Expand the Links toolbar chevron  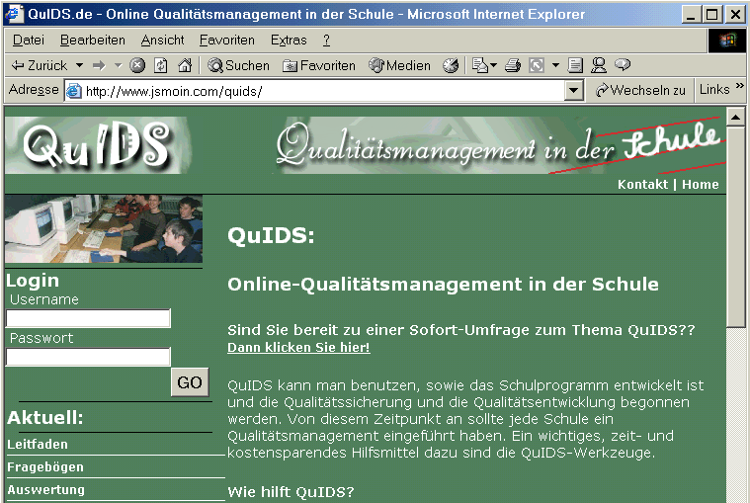click(739, 86)
